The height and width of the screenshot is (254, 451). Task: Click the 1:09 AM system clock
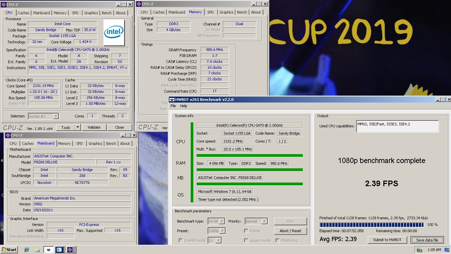434,250
